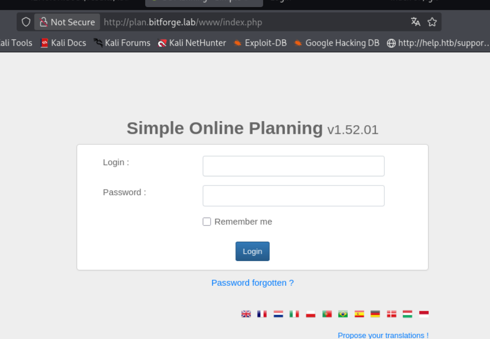Select French language flag
The image size is (490, 339).
(x=262, y=314)
